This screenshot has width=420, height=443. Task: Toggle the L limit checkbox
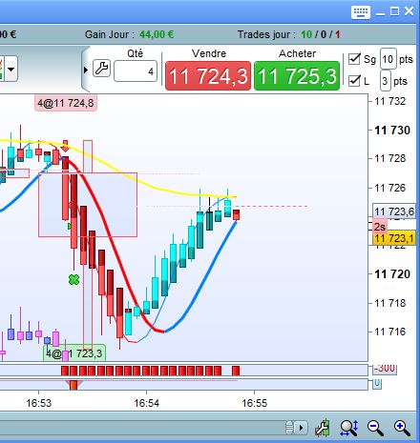point(354,81)
